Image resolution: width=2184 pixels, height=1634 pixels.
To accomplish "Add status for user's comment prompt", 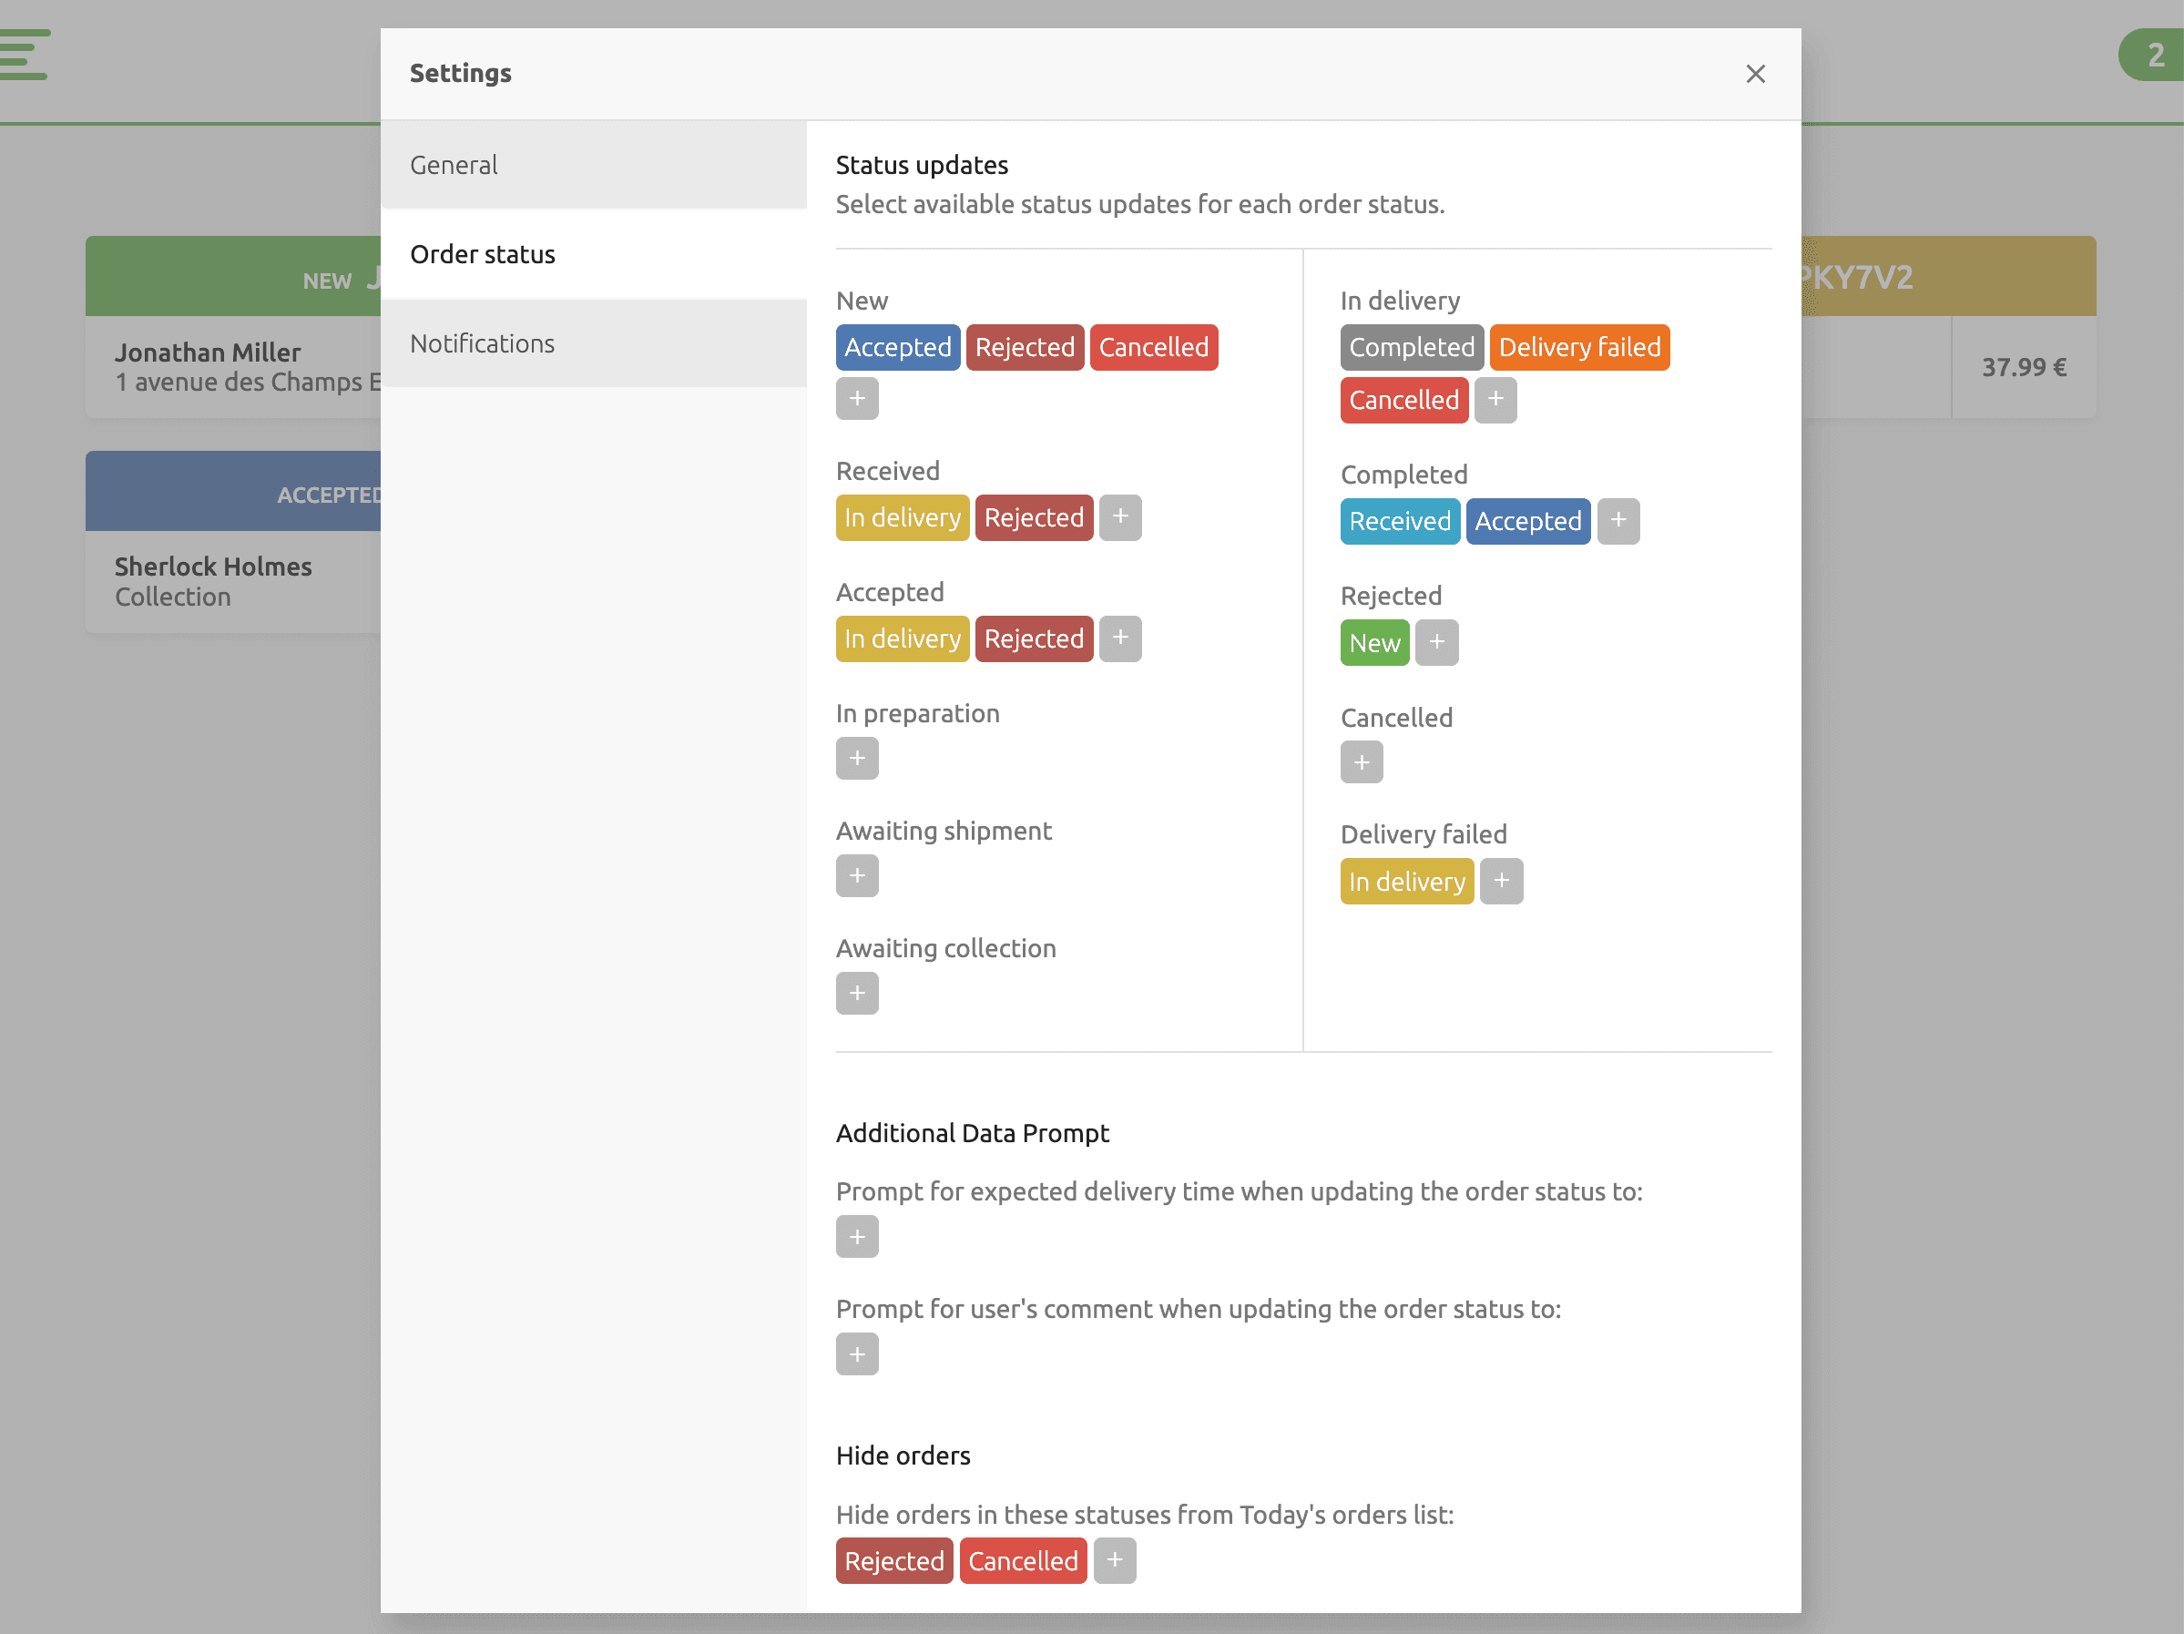I will click(x=856, y=1353).
